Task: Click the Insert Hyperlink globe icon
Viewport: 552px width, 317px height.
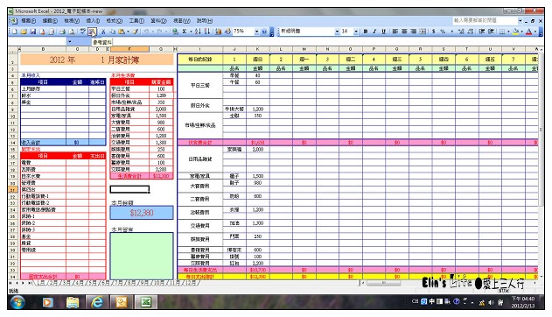Action: coord(175,32)
